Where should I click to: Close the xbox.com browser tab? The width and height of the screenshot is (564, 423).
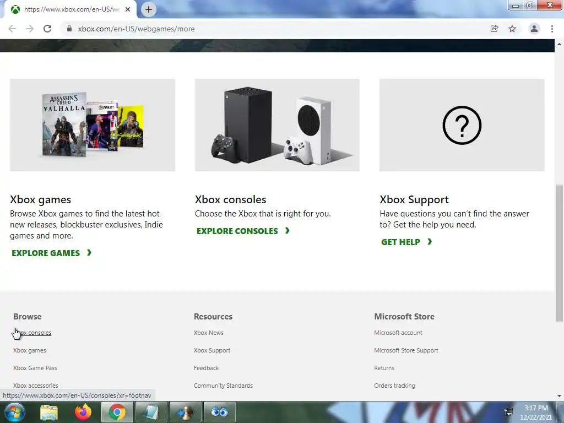(x=128, y=9)
